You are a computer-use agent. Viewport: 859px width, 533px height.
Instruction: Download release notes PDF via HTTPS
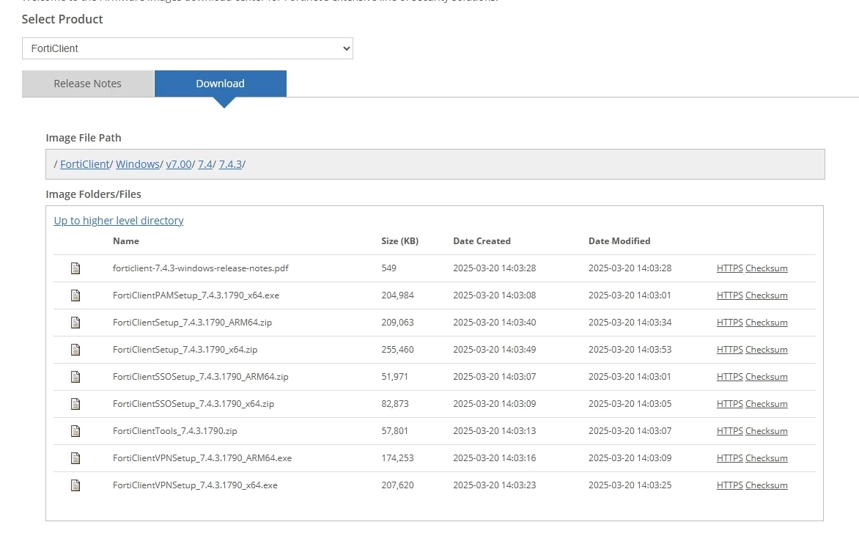(730, 268)
